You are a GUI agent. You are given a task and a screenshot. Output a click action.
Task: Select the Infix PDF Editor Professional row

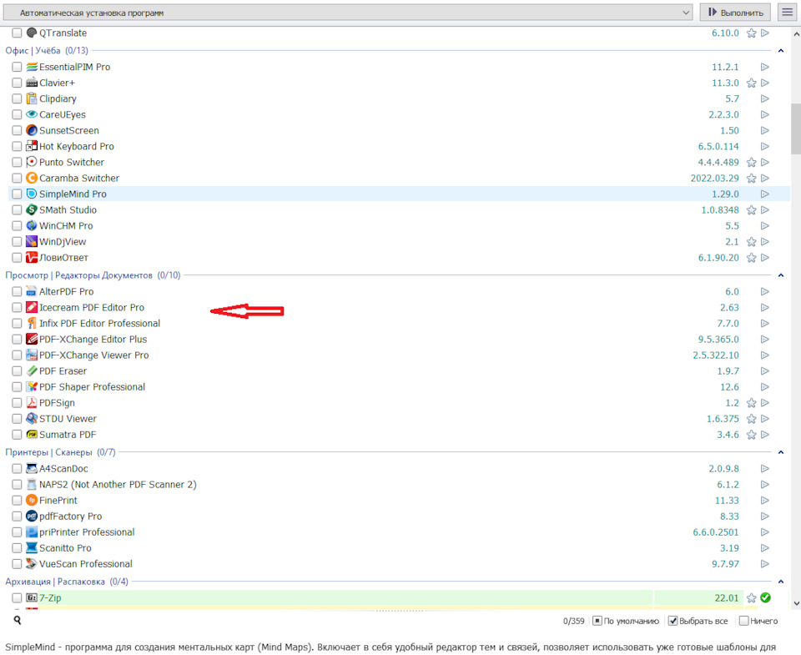click(400, 324)
